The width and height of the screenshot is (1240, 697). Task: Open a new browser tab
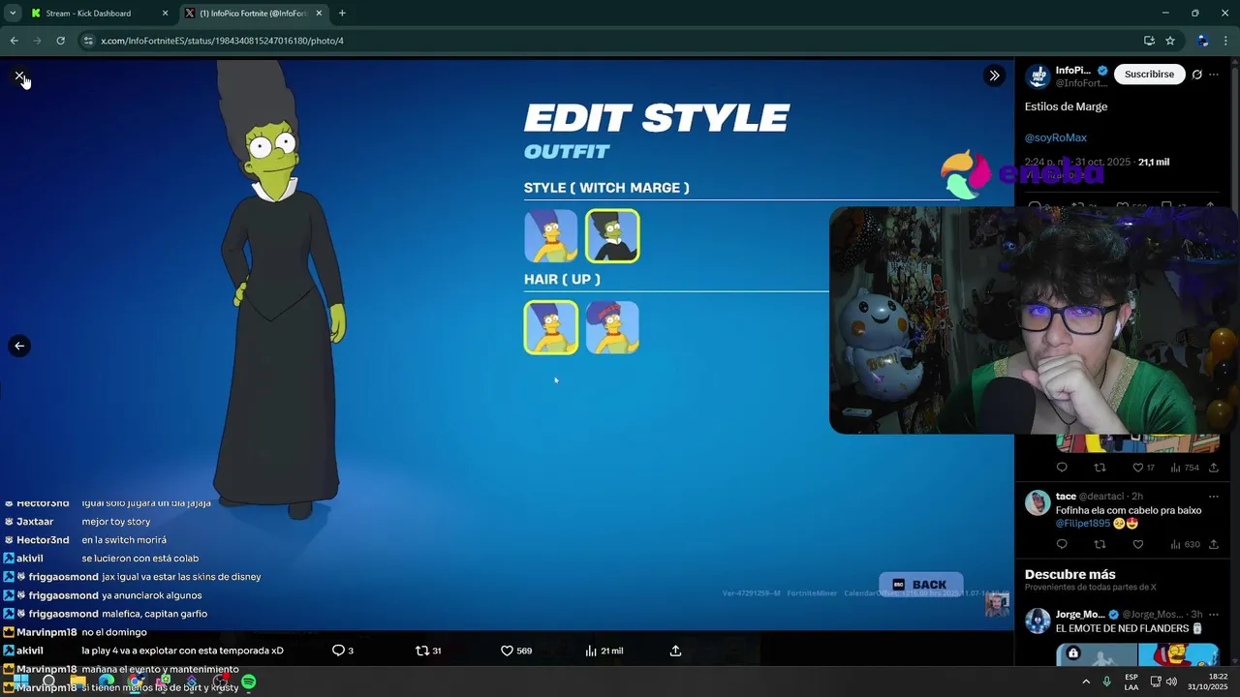tap(342, 13)
